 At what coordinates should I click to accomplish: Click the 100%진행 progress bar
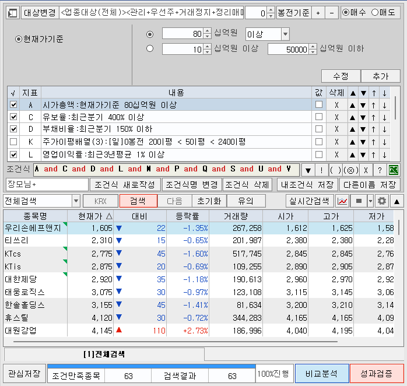(275, 374)
